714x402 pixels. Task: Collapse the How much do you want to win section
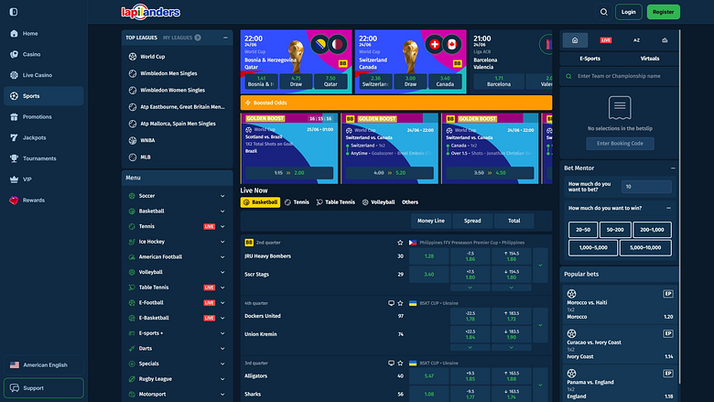(668, 208)
